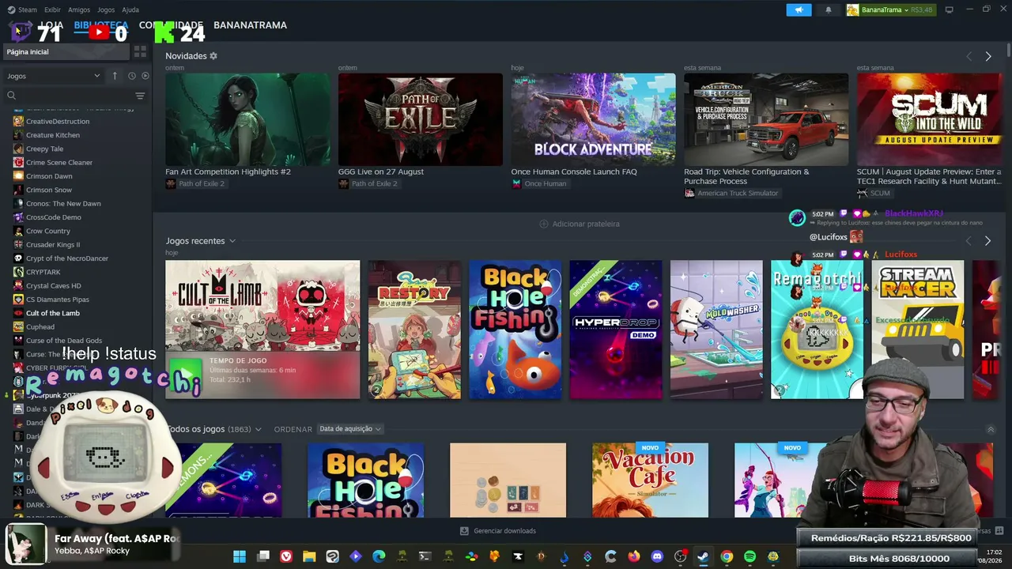Viewport: 1012px width, 569px height.
Task: Open Google Chrome from the taskbar
Action: [727, 556]
